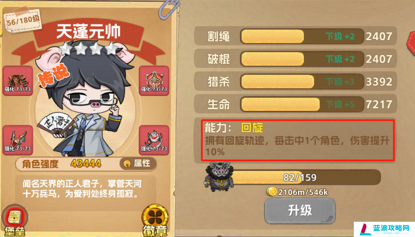Click the 回旋 ability description box

tap(298, 140)
